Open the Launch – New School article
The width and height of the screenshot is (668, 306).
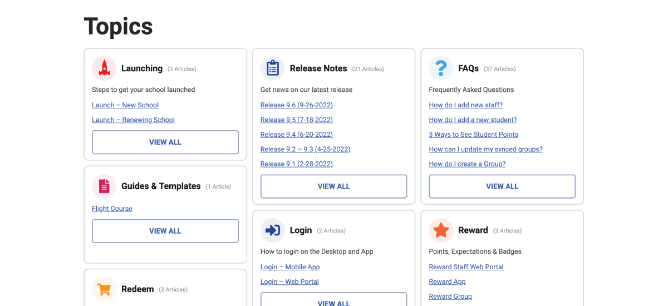pyautogui.click(x=125, y=105)
